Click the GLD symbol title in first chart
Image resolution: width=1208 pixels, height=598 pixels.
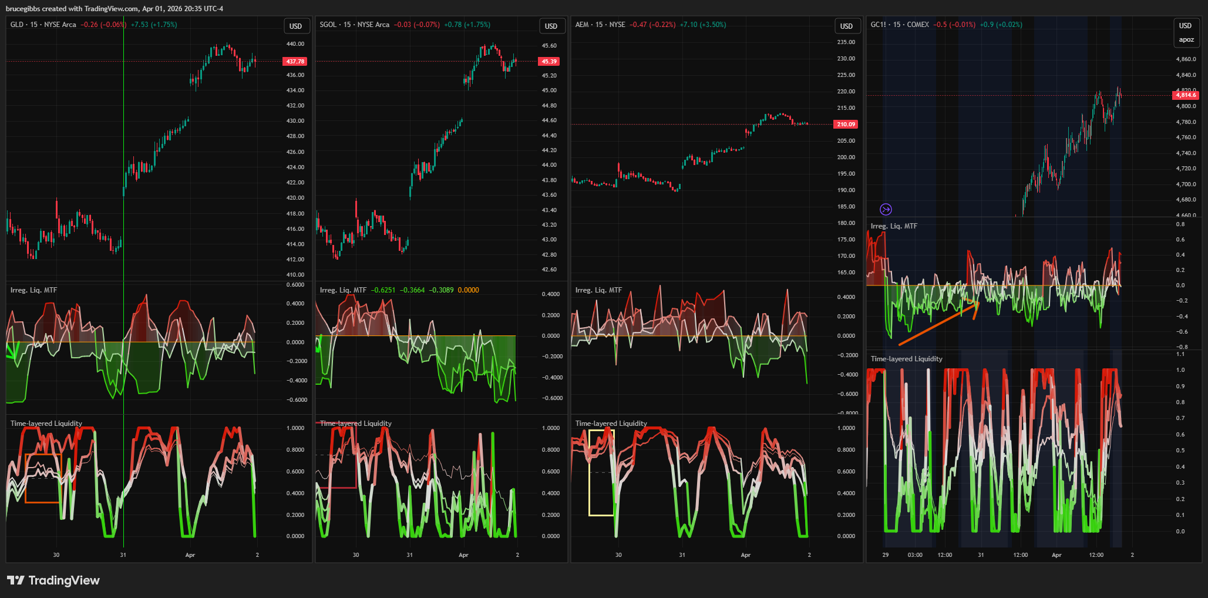tap(17, 25)
